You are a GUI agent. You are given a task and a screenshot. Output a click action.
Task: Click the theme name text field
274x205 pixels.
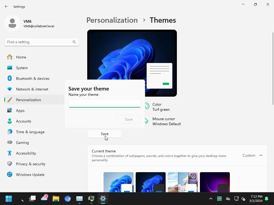pos(105,103)
